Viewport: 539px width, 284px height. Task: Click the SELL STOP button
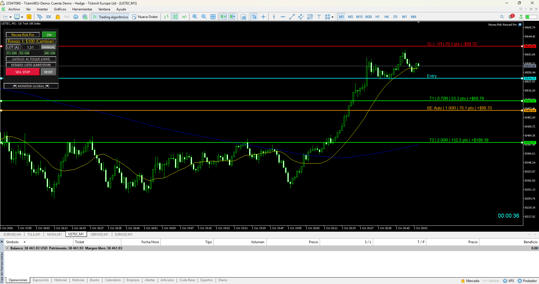22,72
